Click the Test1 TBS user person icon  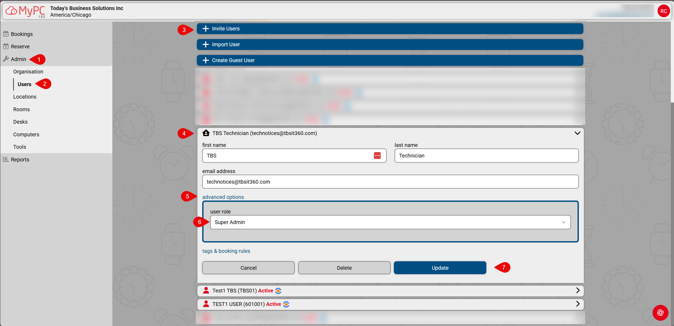pyautogui.click(x=206, y=290)
